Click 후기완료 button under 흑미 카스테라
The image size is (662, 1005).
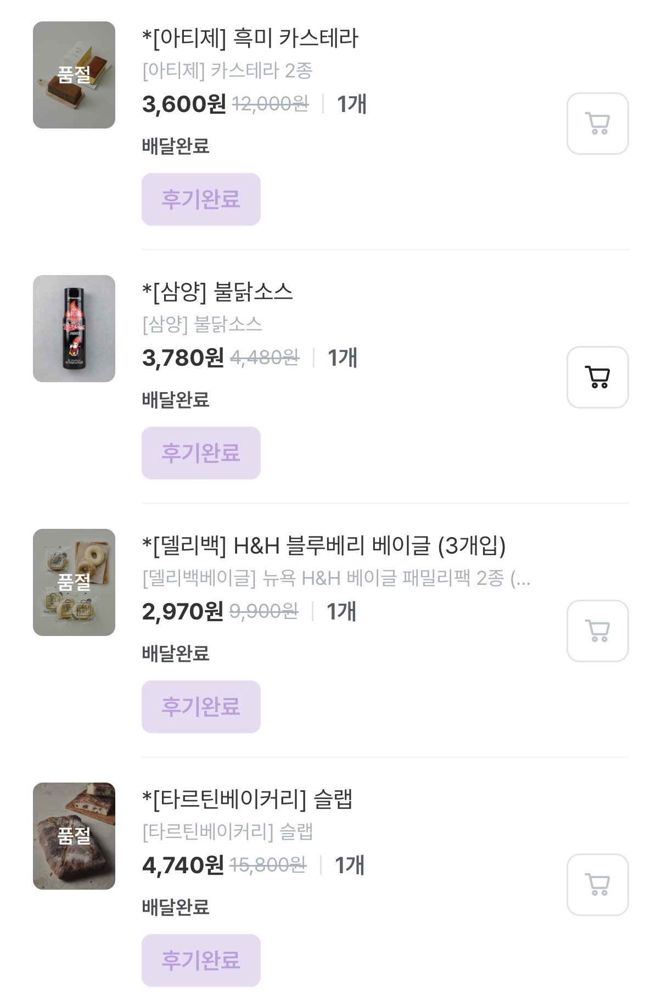(x=201, y=199)
